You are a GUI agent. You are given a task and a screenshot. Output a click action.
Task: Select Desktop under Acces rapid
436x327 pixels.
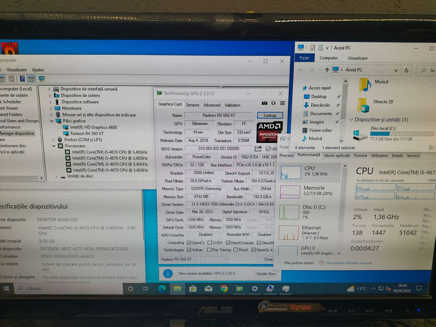point(319,96)
